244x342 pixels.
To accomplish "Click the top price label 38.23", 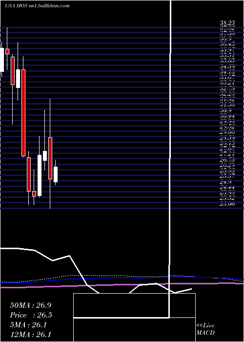I will (227, 23).
